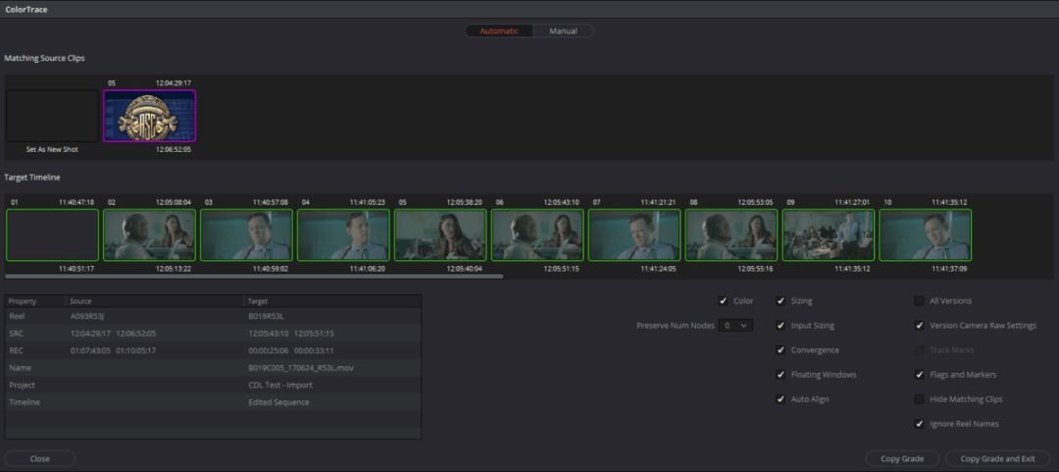Uncheck Version Camera Raw Settings

tap(919, 325)
